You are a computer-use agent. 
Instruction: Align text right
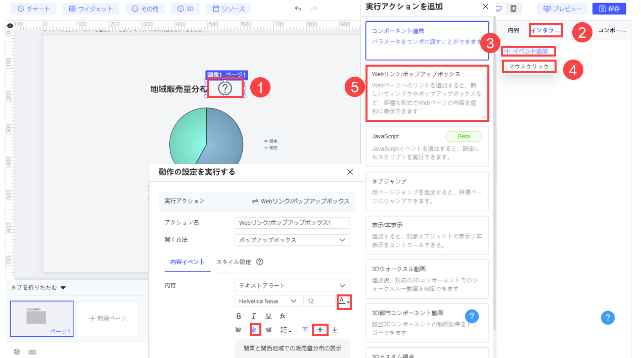tap(268, 330)
